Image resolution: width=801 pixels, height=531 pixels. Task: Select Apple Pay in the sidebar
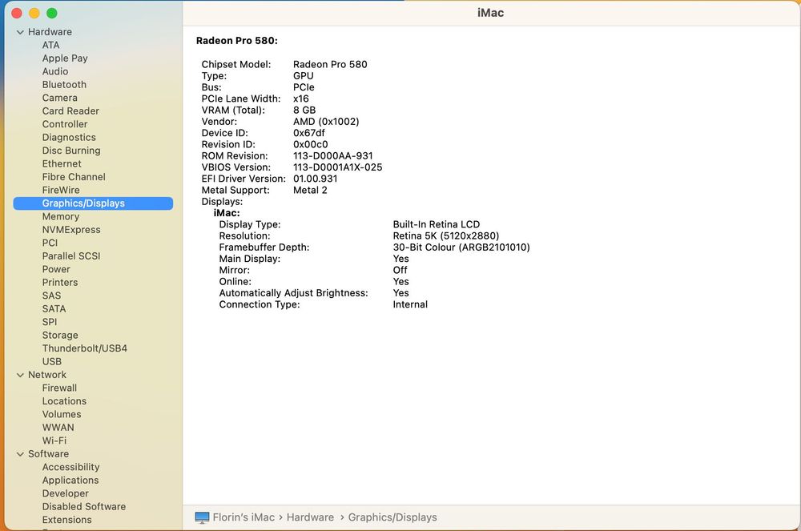pyautogui.click(x=65, y=58)
